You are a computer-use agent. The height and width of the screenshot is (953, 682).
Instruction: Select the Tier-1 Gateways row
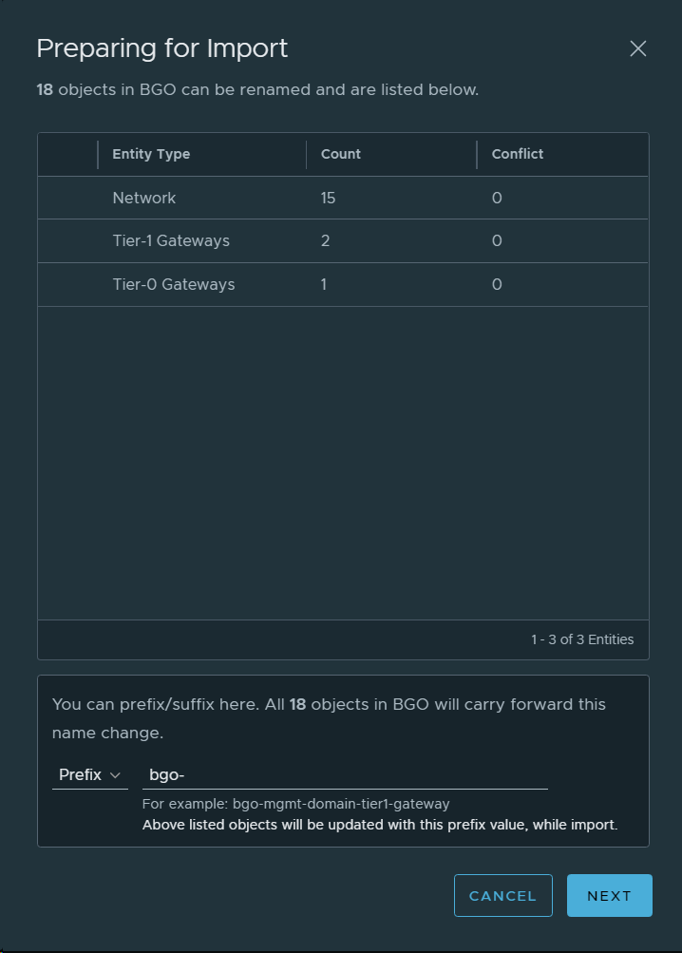(171, 241)
